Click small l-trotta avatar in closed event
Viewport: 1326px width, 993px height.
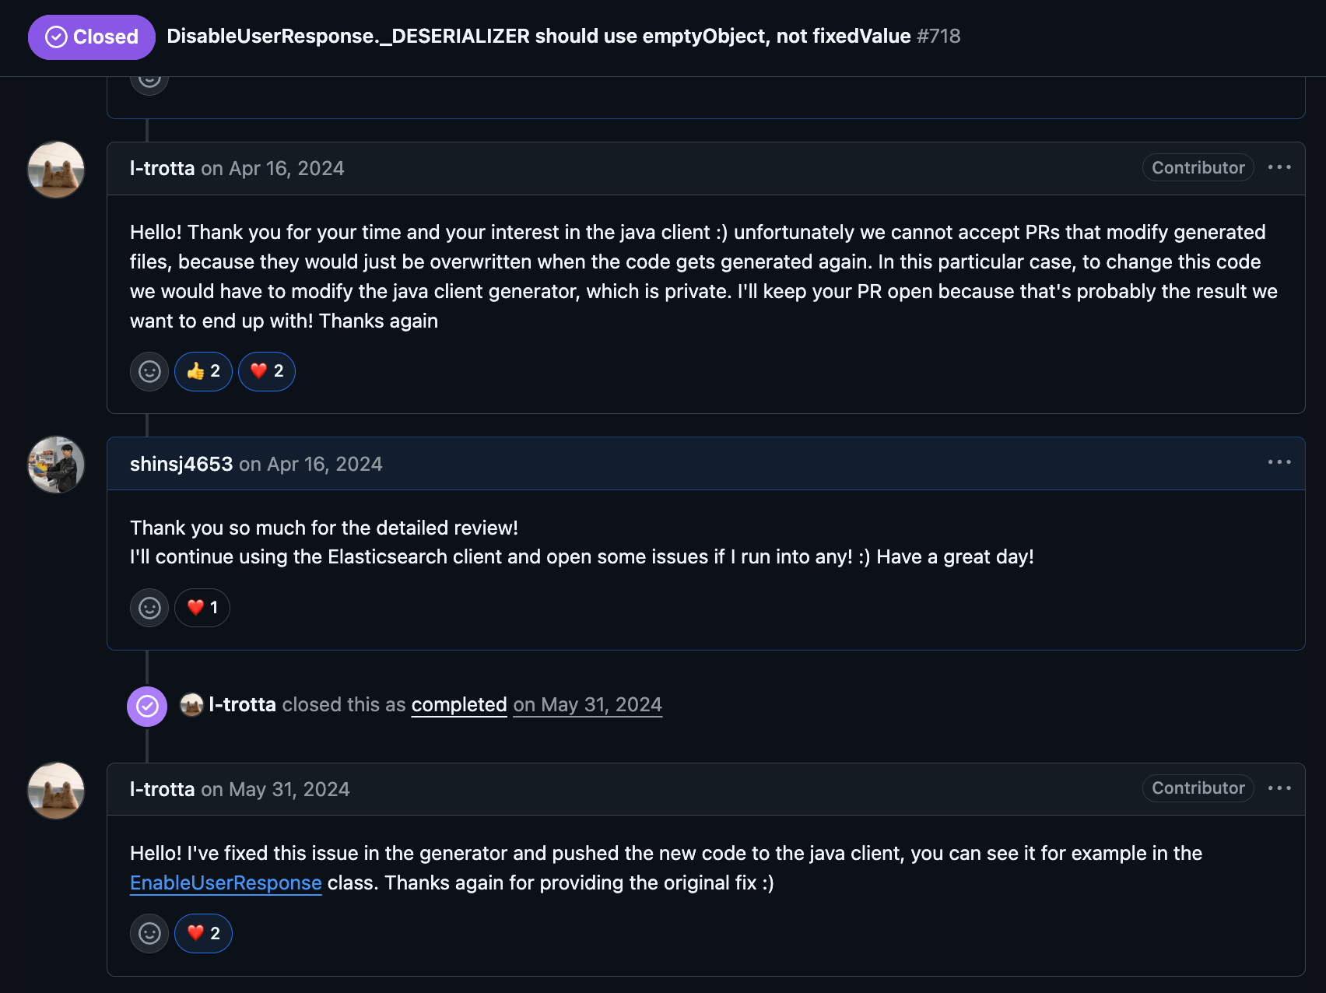(191, 705)
